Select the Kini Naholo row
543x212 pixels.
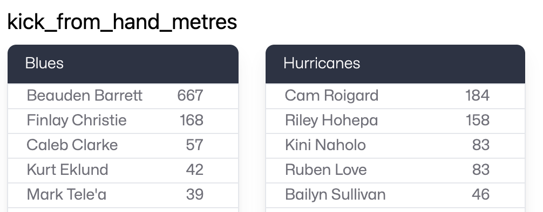coord(395,146)
